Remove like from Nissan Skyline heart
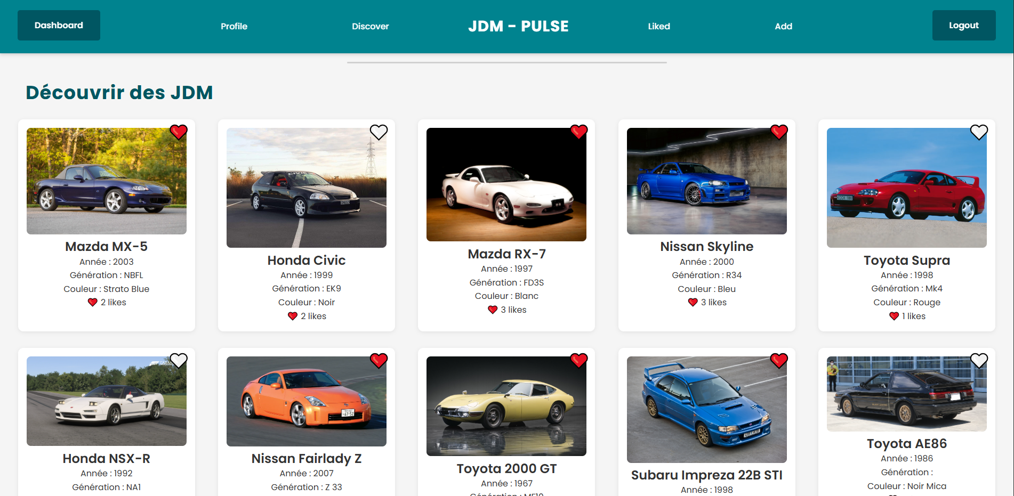The image size is (1014, 496). coord(779,132)
